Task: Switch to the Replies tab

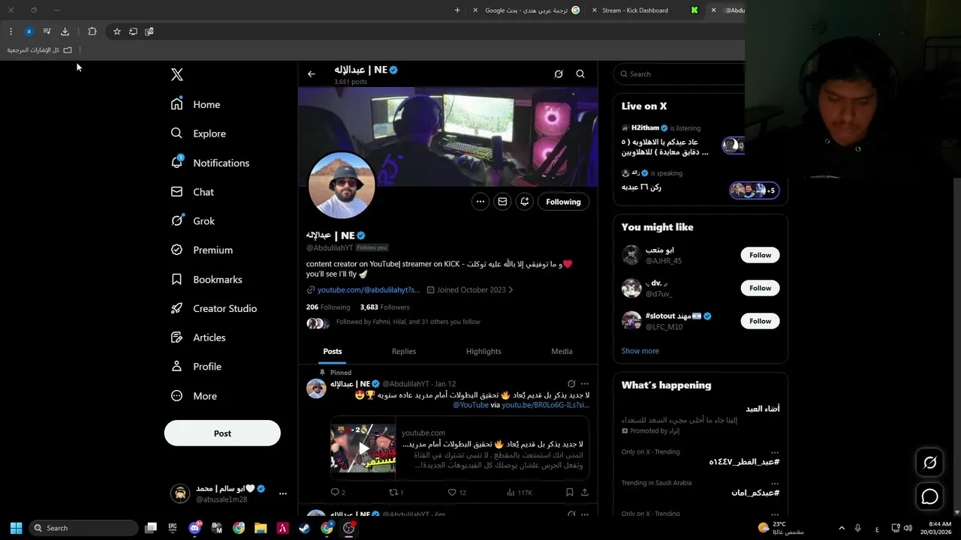Action: [404, 351]
